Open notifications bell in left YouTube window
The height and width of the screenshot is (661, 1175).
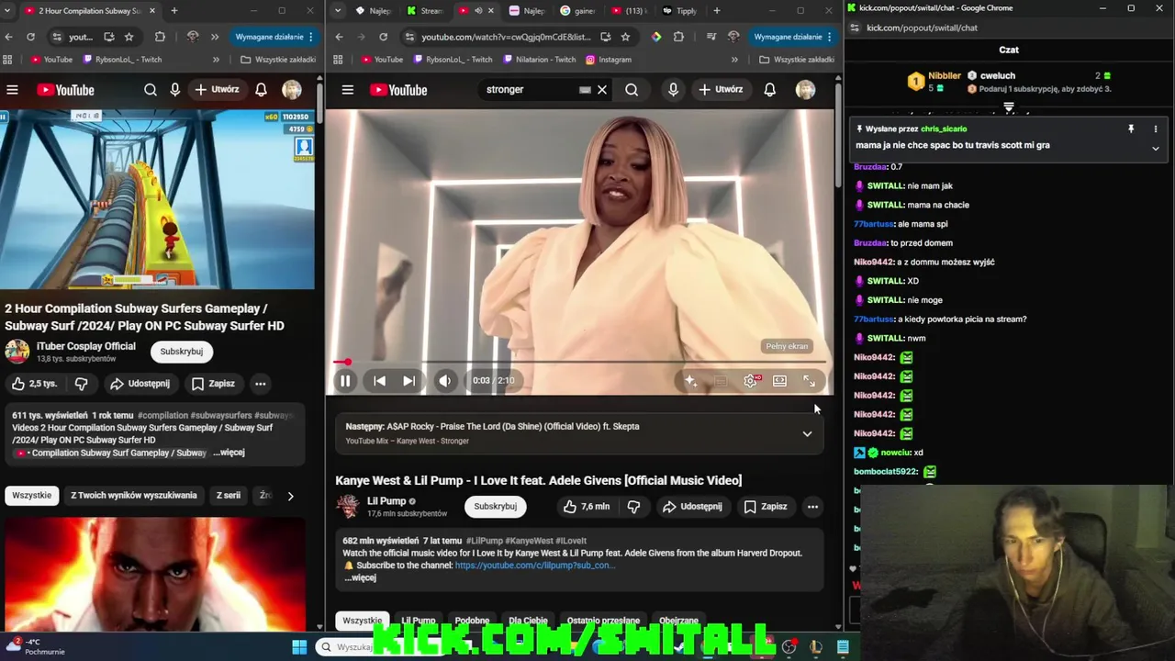point(262,90)
